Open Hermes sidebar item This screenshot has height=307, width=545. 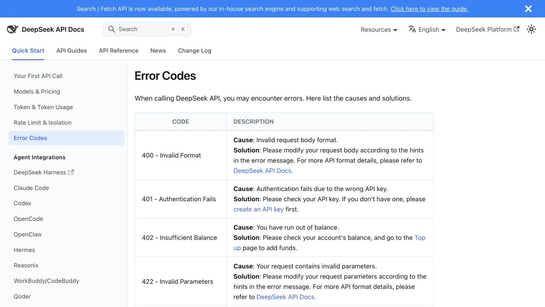(66, 250)
